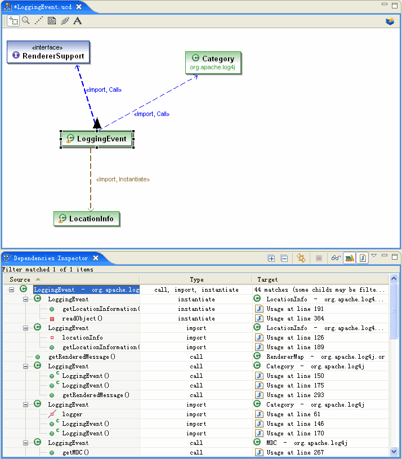
Task: Click the inspector scrollbar up arrow
Action: pos(394,278)
